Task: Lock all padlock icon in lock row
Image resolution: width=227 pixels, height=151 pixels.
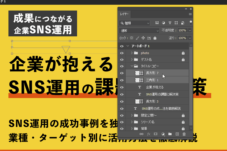Action: 155,38
